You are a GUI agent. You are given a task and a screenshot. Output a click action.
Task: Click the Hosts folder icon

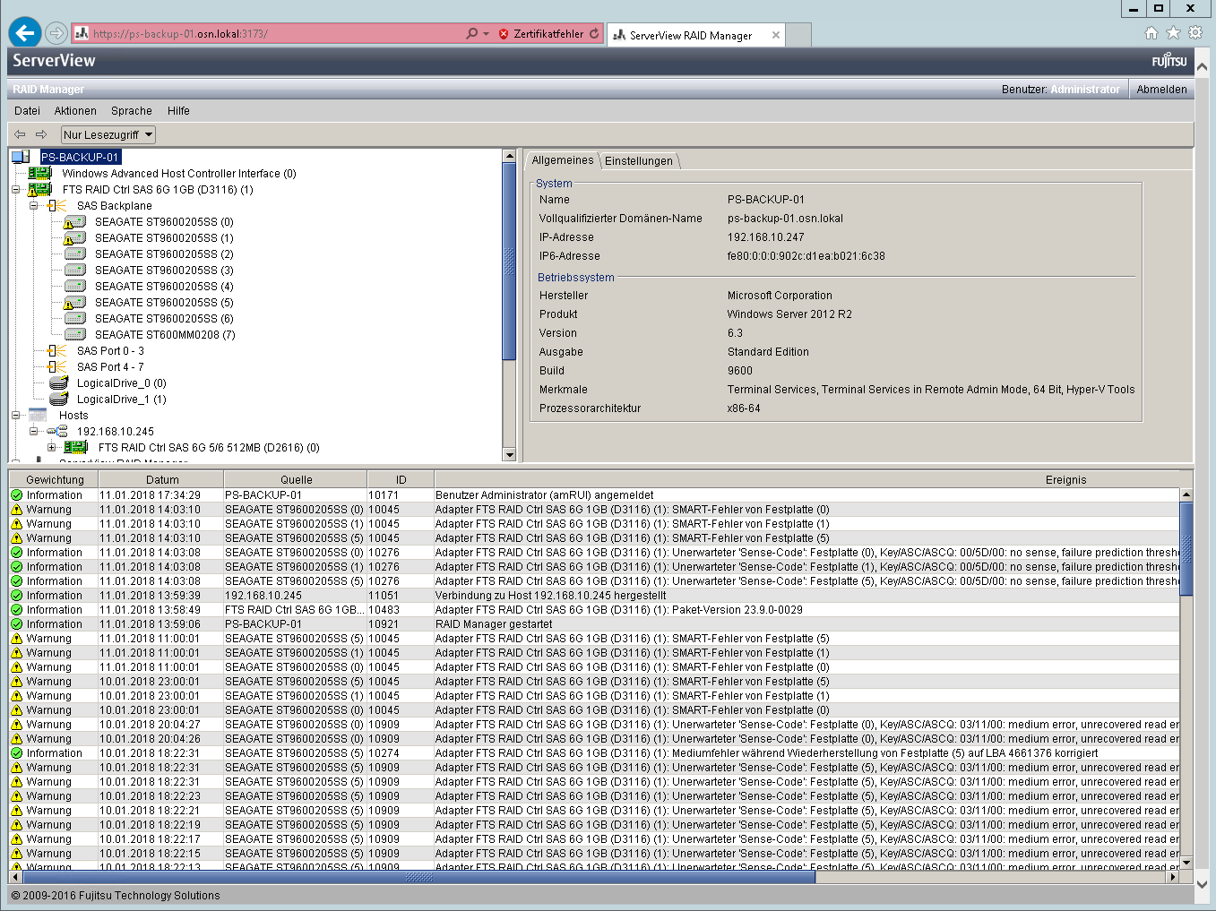pyautogui.click(x=38, y=416)
